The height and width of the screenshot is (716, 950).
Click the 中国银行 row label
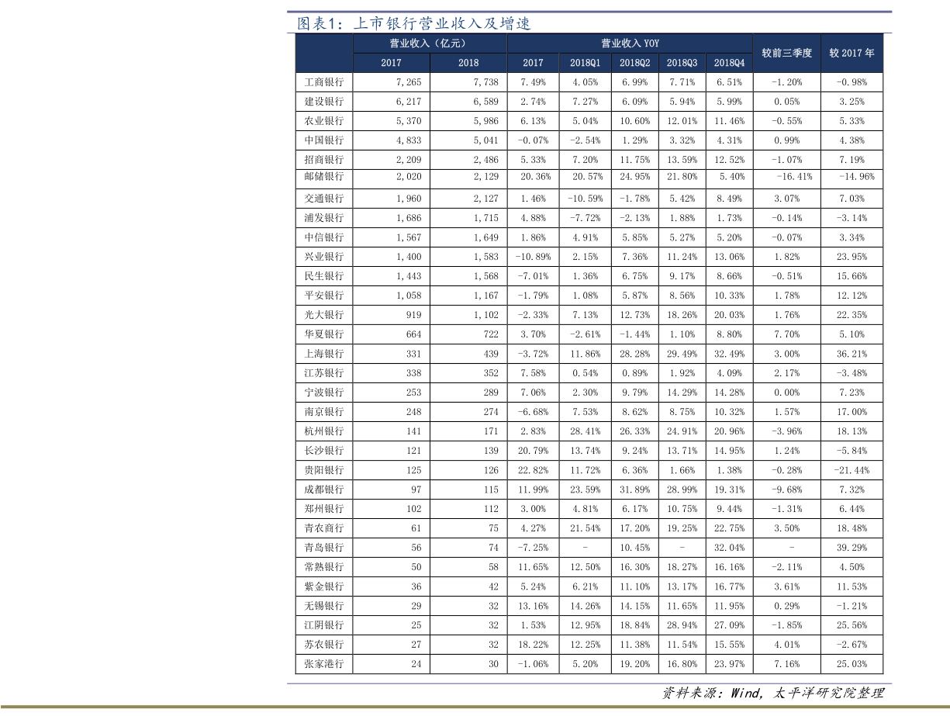[x=324, y=140]
